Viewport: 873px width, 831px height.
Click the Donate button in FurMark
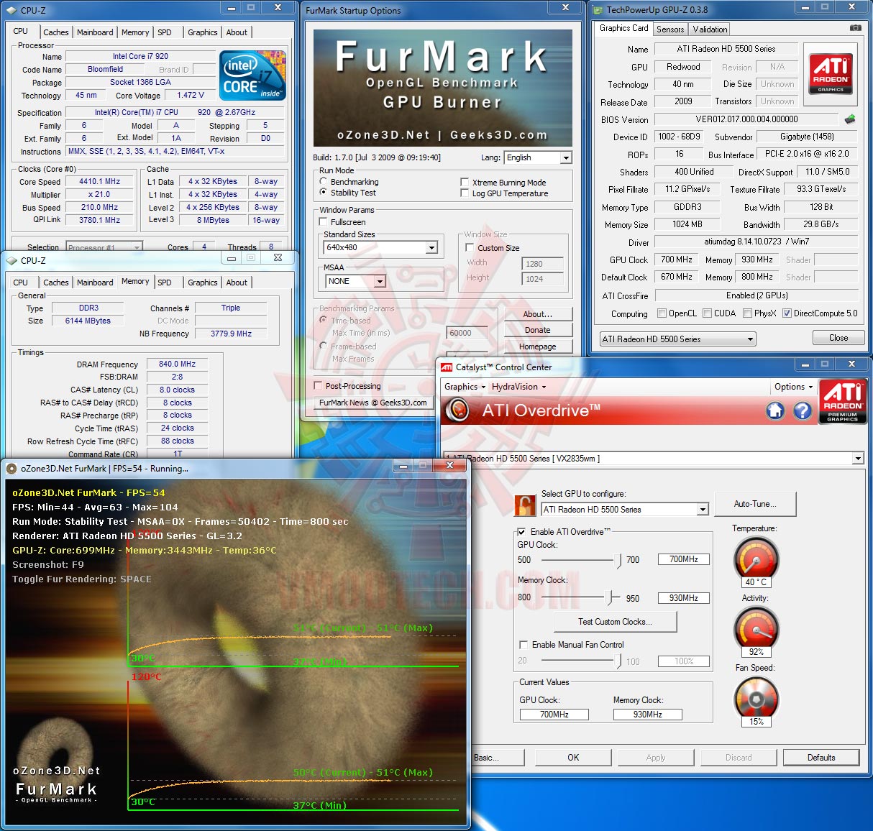537,330
